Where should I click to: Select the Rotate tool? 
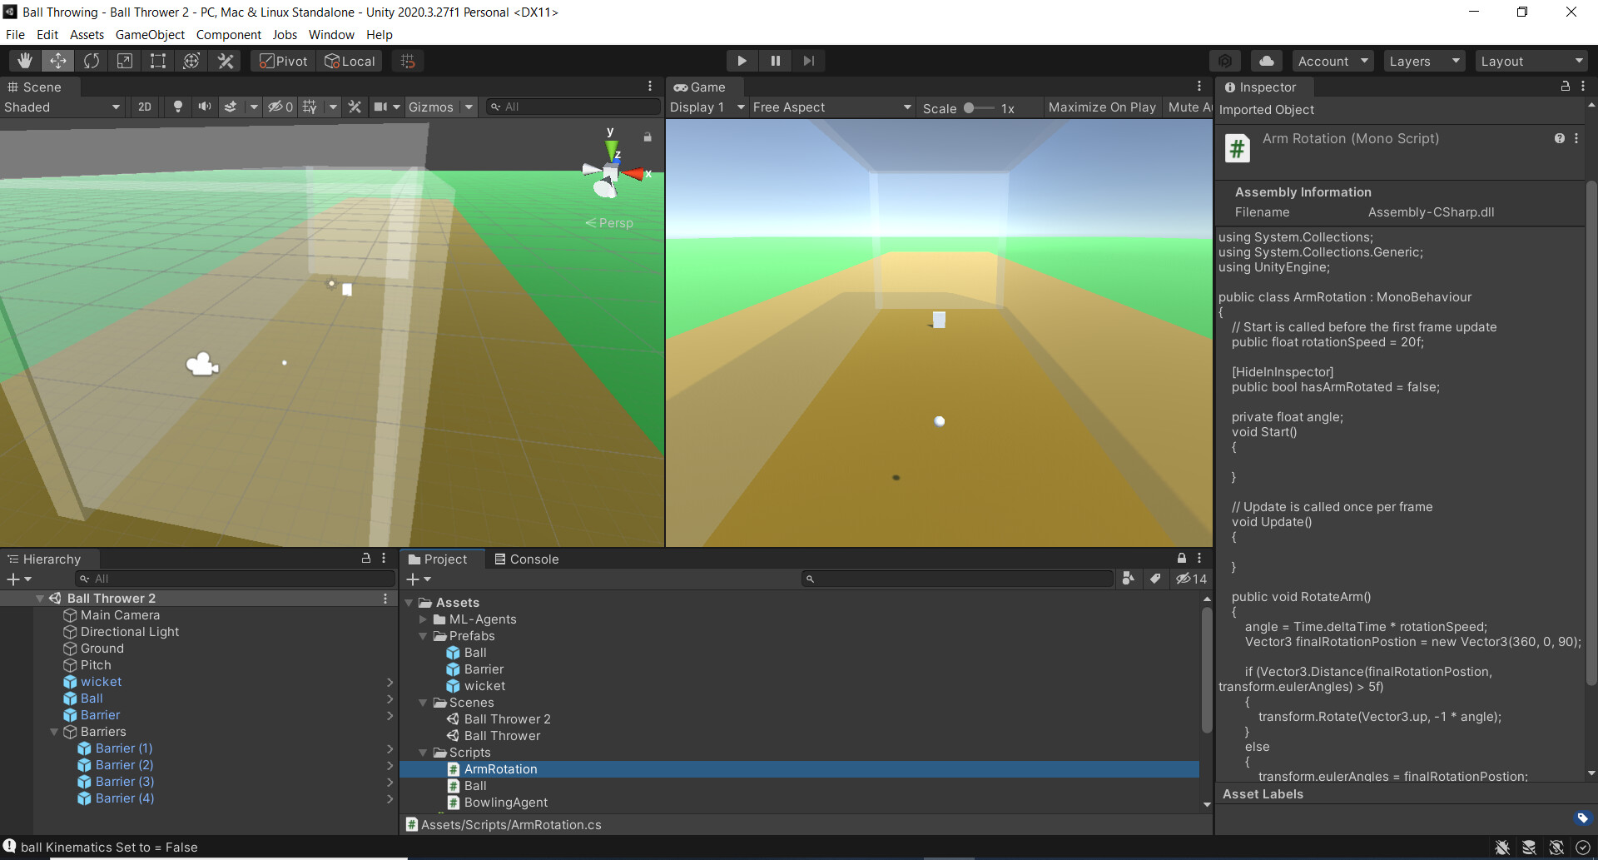(92, 61)
